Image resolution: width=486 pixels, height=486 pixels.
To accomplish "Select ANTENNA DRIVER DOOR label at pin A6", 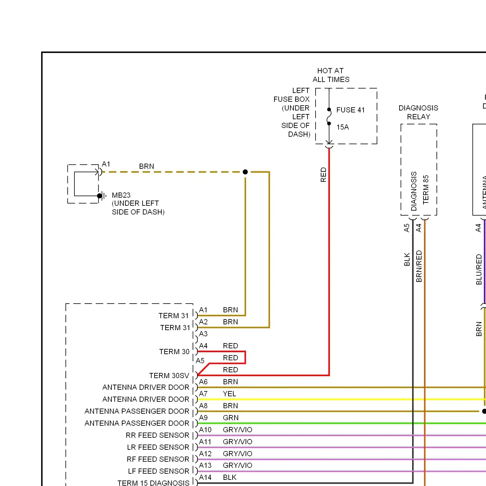I will pos(146,388).
